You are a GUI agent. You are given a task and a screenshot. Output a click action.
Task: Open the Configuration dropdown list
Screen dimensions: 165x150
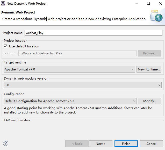pos(70,101)
